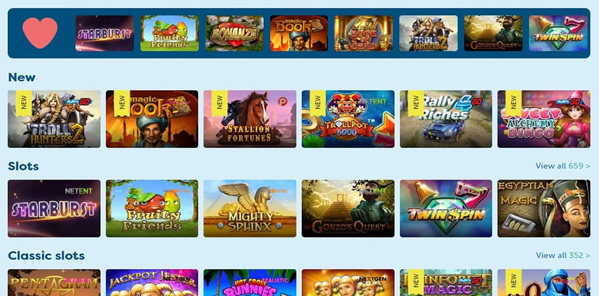Open Starburst in the favorites bar
The width and height of the screenshot is (599, 296).
pyautogui.click(x=105, y=34)
